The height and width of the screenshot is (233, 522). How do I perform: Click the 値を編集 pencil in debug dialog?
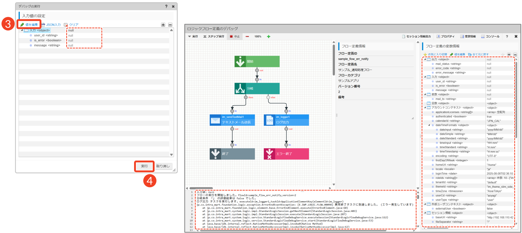point(29,25)
